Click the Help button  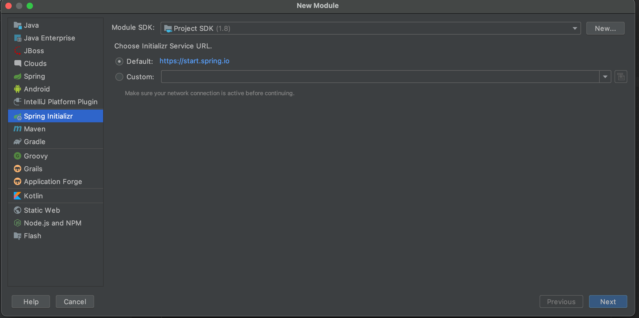coord(31,302)
